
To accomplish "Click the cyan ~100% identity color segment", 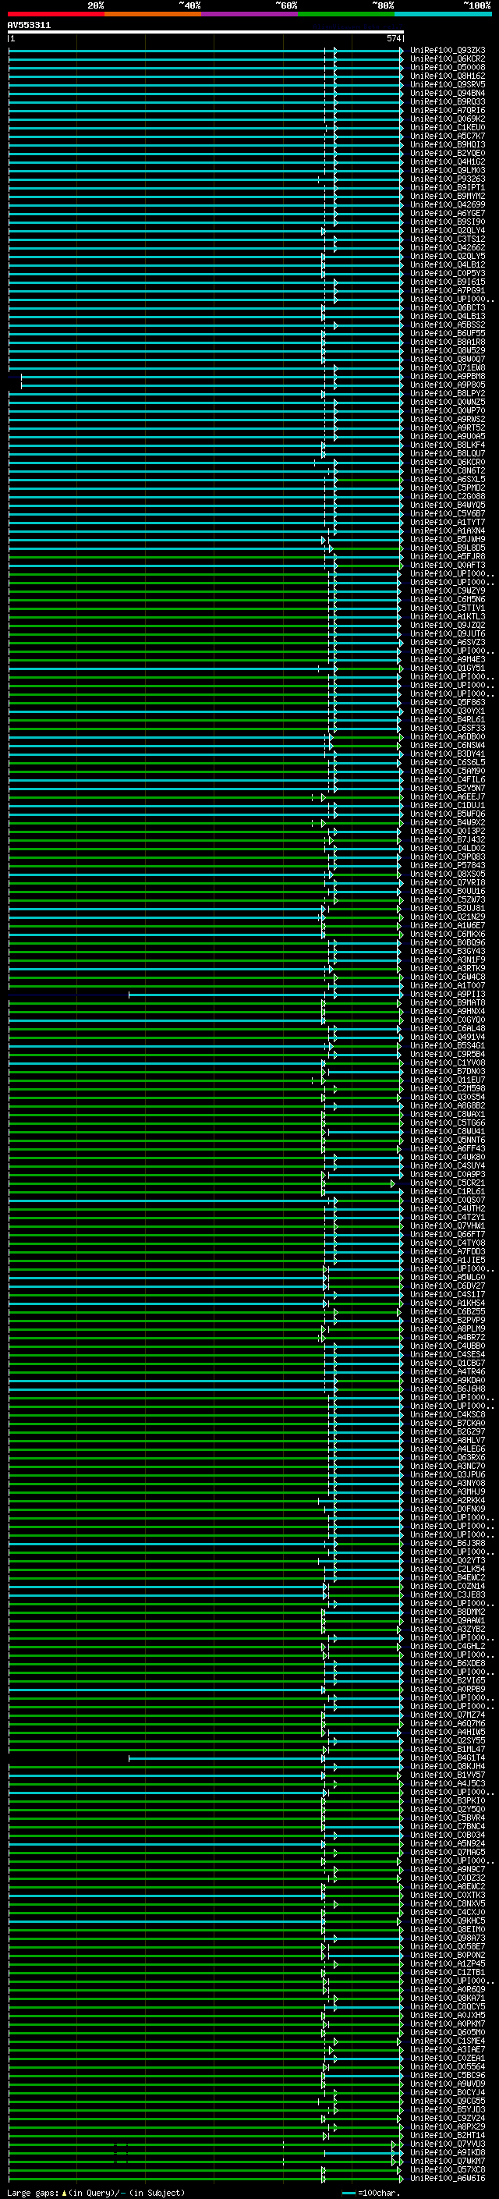I will [x=444, y=14].
